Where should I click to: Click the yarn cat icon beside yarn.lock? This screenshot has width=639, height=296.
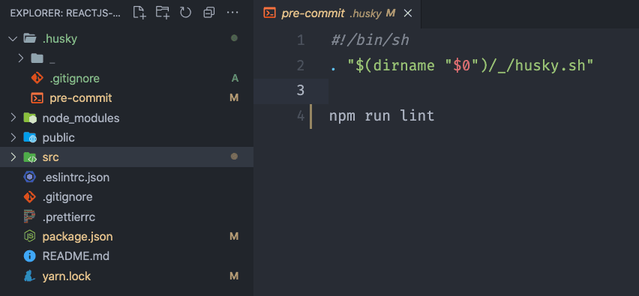(x=30, y=276)
